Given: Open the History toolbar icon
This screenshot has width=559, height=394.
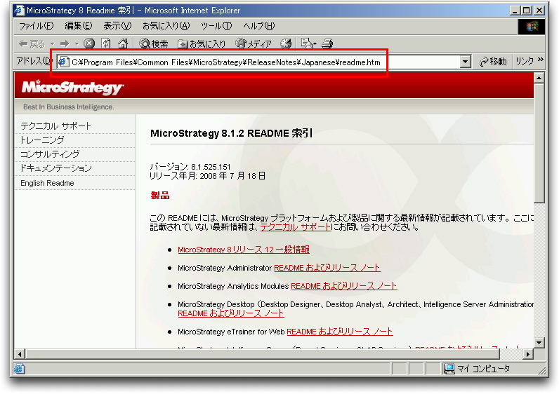Looking at the screenshot, I should [x=286, y=43].
